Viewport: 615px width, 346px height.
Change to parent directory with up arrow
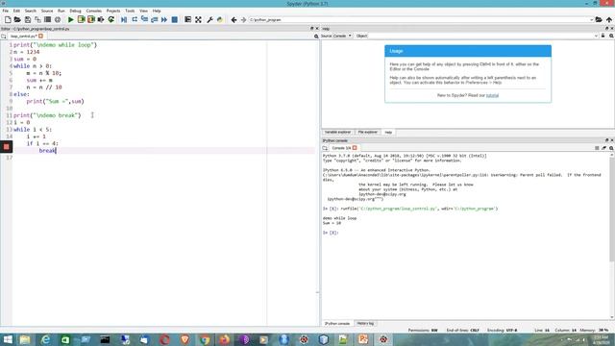(x=608, y=19)
